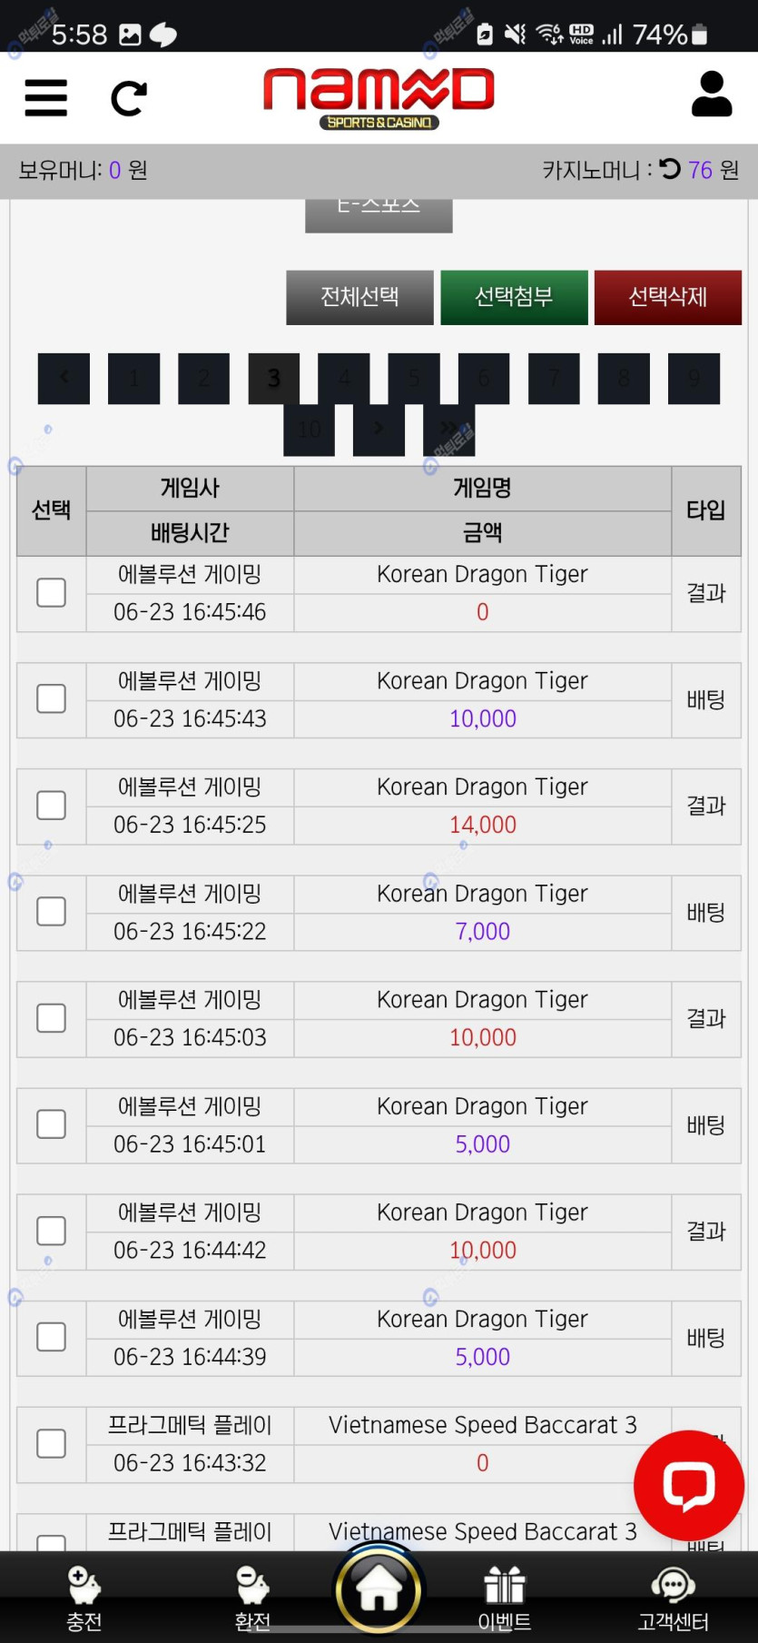Open the user profile icon
This screenshot has height=1643, width=758.
(711, 94)
